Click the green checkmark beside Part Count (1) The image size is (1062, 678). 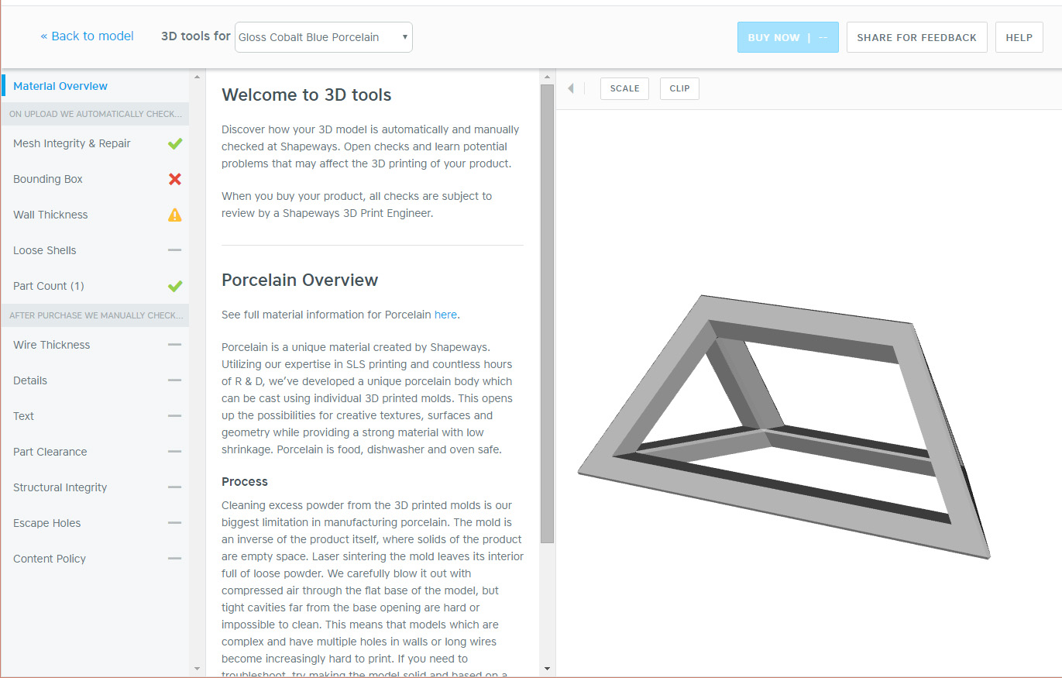click(x=175, y=286)
